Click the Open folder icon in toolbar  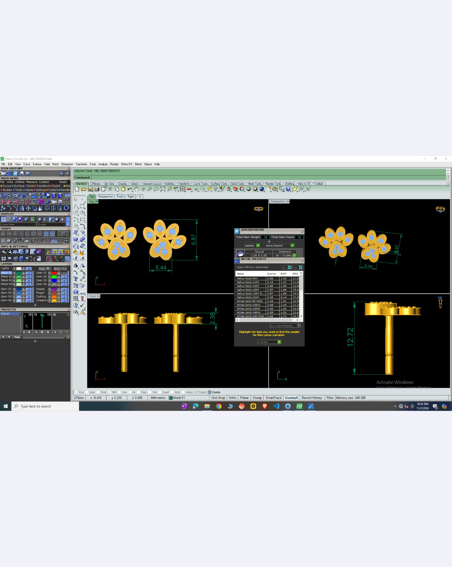pyautogui.click(x=84, y=189)
